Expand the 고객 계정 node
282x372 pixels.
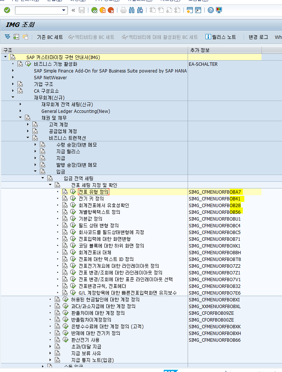(28, 124)
